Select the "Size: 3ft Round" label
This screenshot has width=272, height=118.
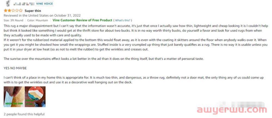(x=14, y=20)
